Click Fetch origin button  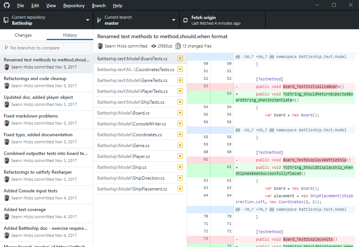coord(222,20)
